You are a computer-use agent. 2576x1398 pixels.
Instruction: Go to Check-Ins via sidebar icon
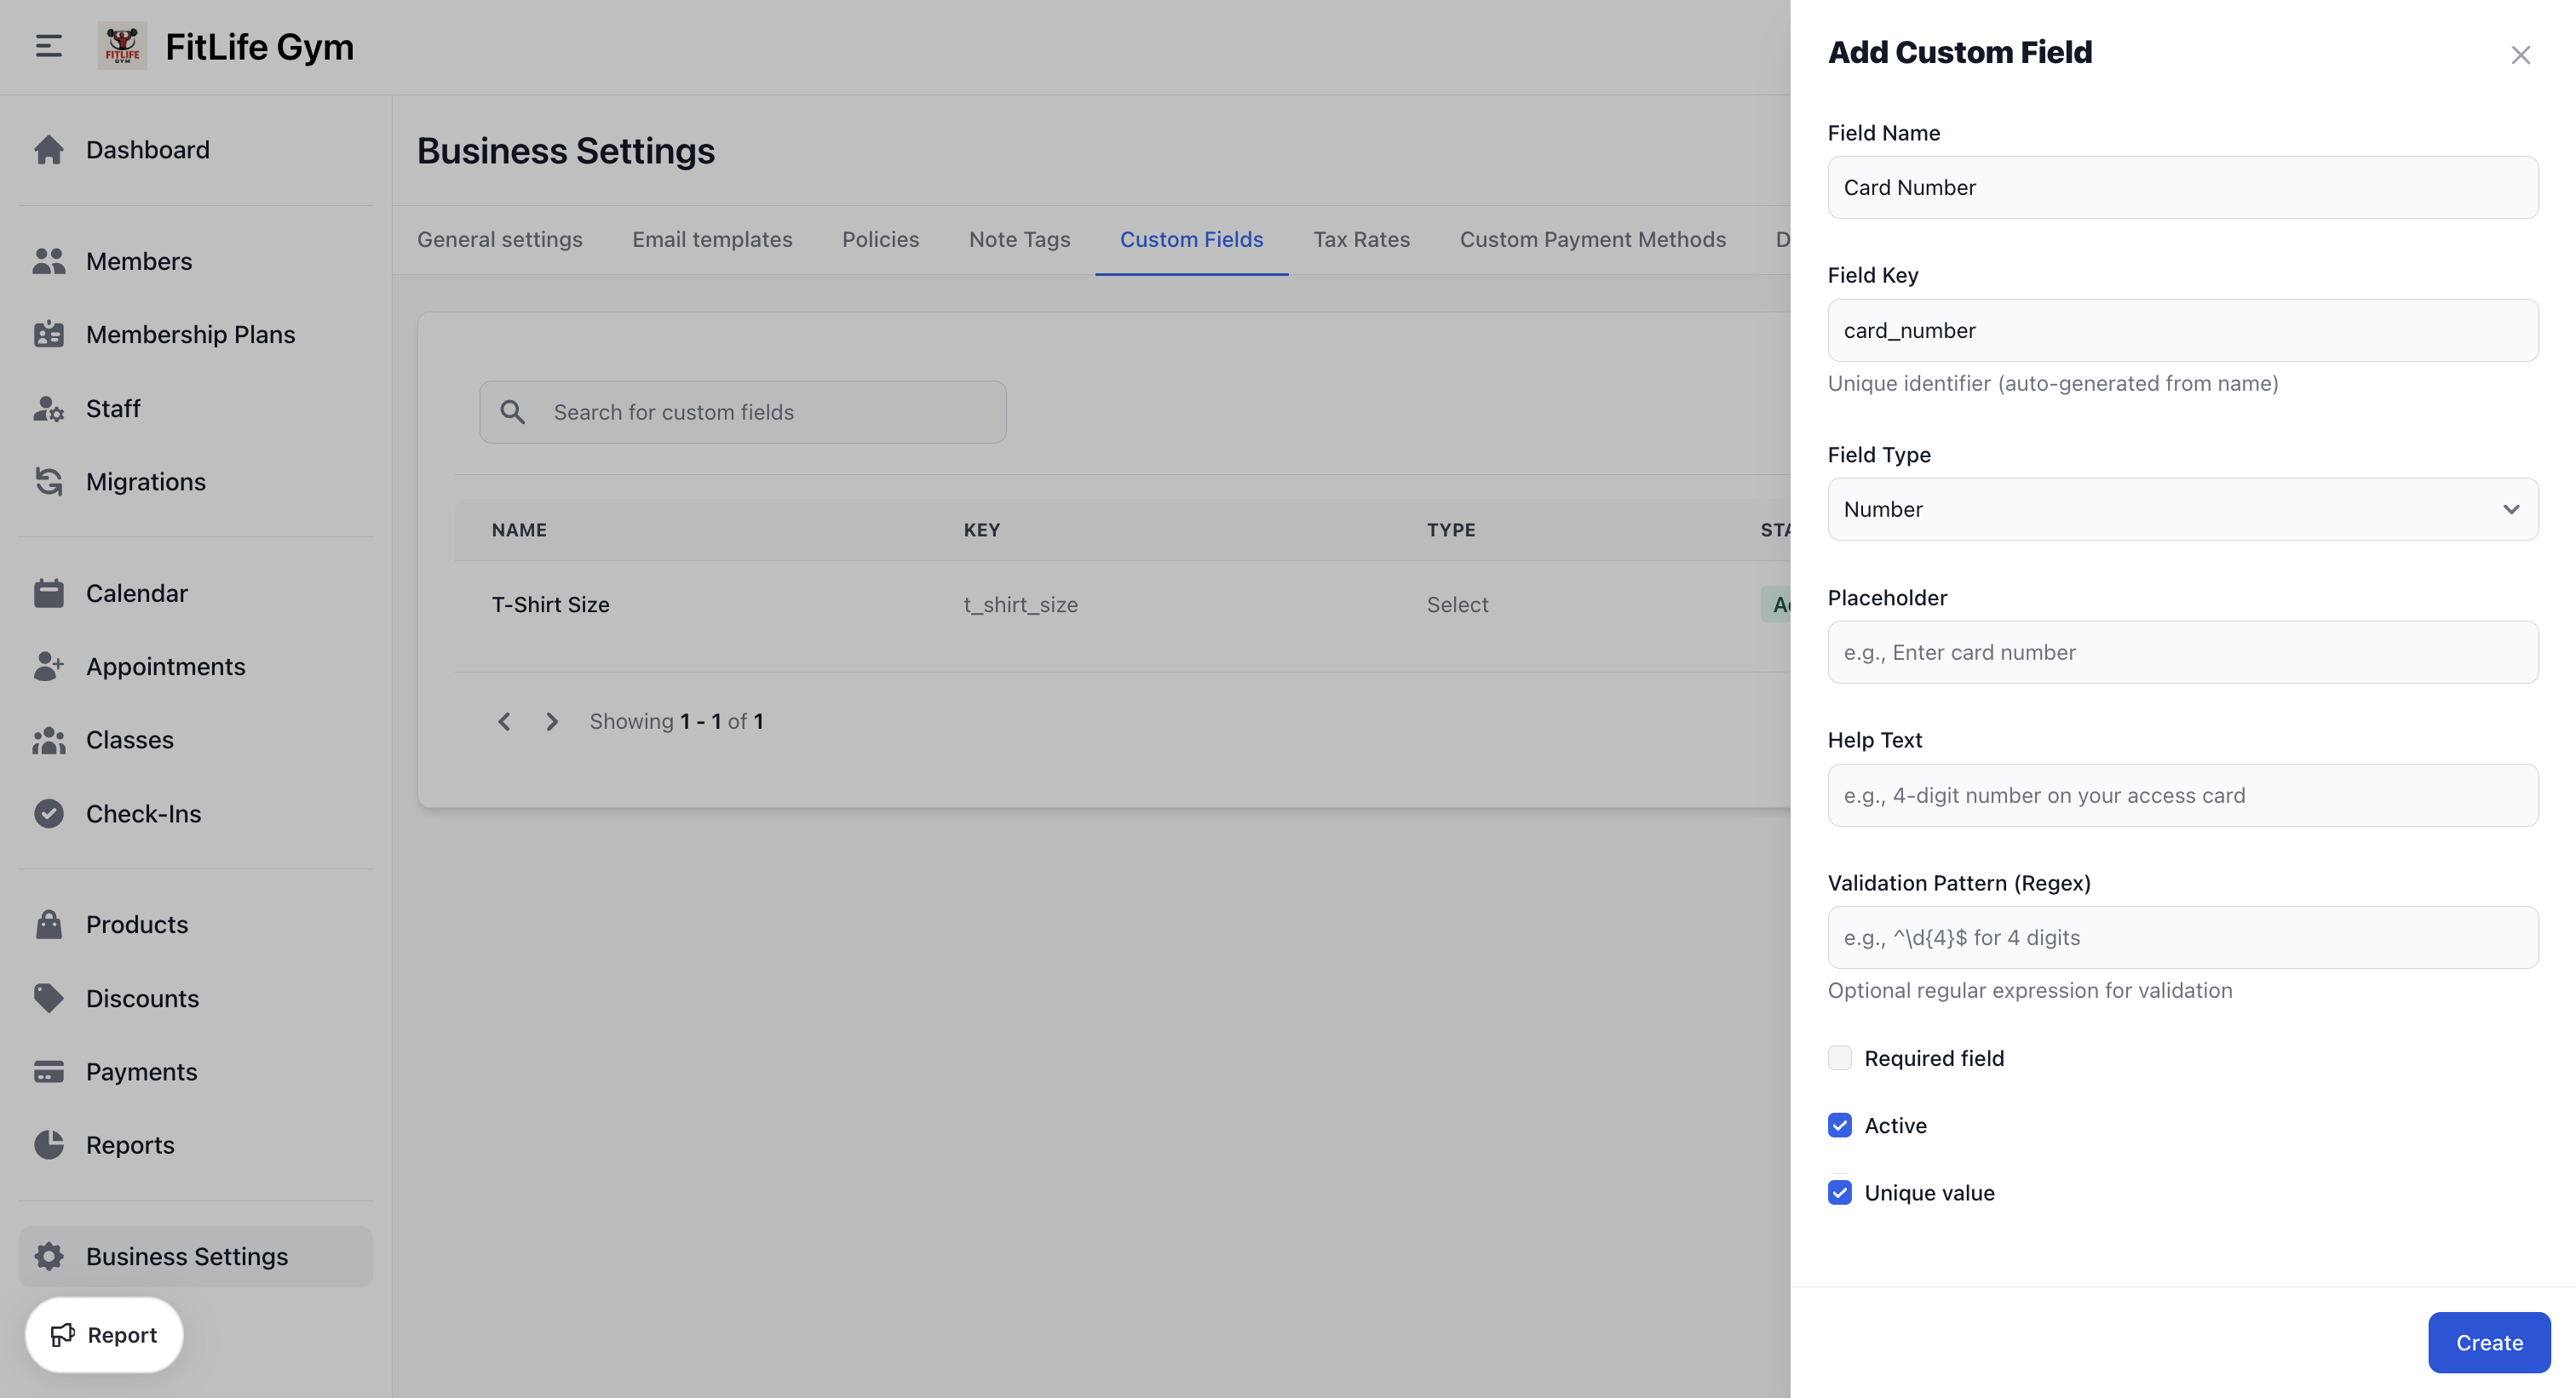(48, 812)
